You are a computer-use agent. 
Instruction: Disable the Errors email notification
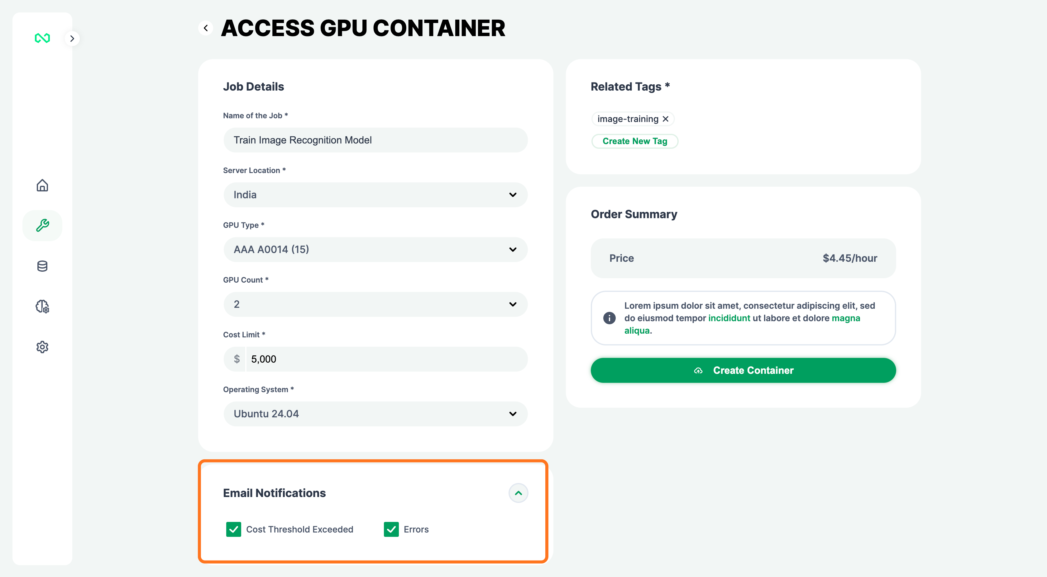391,529
